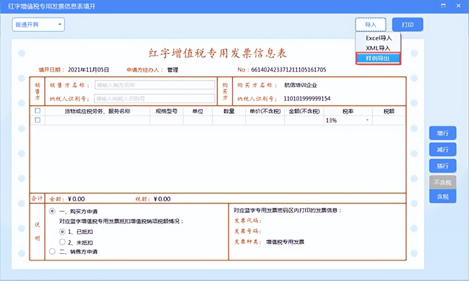Select the 销售方申请 radio option
This screenshot has width=469, height=281.
point(52,251)
